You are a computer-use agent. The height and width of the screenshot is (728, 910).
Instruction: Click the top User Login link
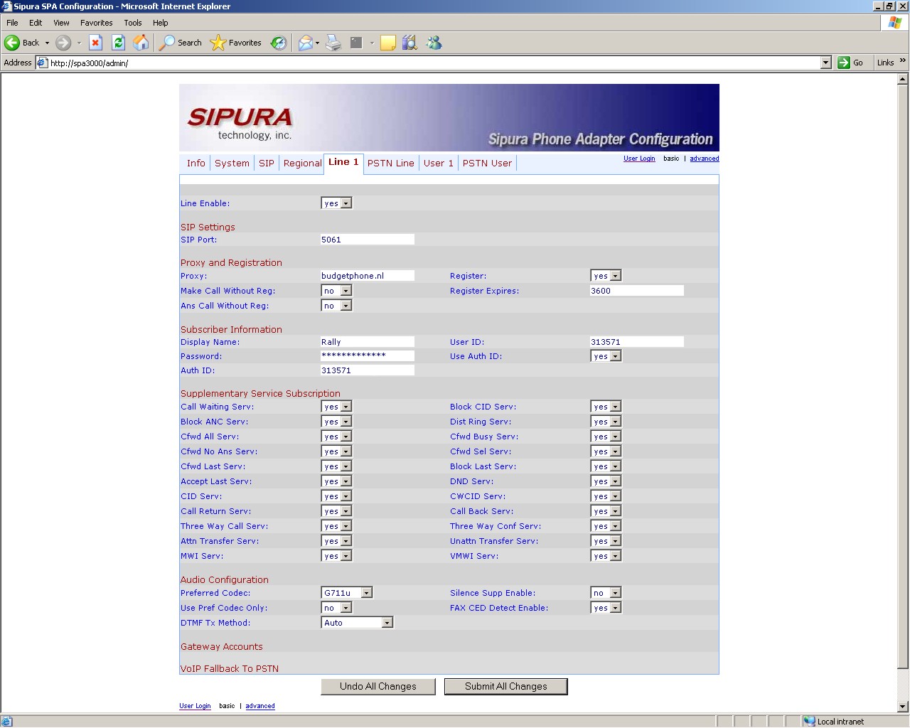(639, 159)
